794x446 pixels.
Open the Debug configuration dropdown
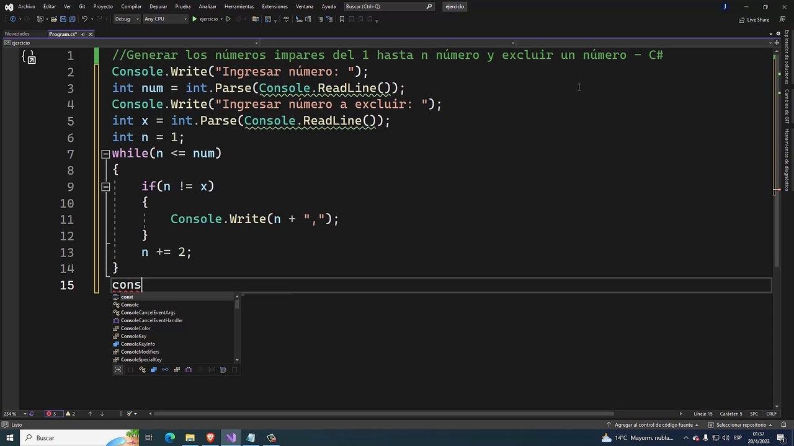tap(126, 19)
